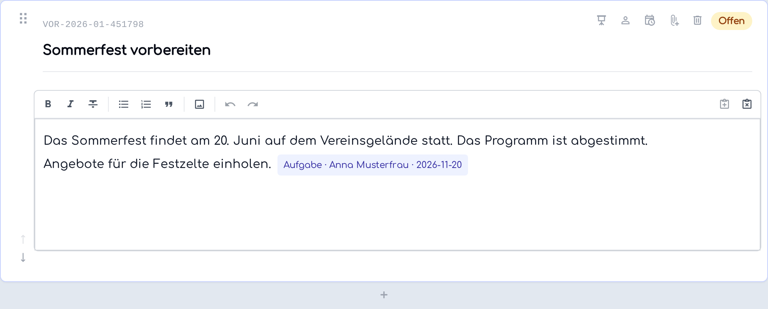The image size is (768, 309).
Task: Insert an image into the editor
Action: coord(199,104)
